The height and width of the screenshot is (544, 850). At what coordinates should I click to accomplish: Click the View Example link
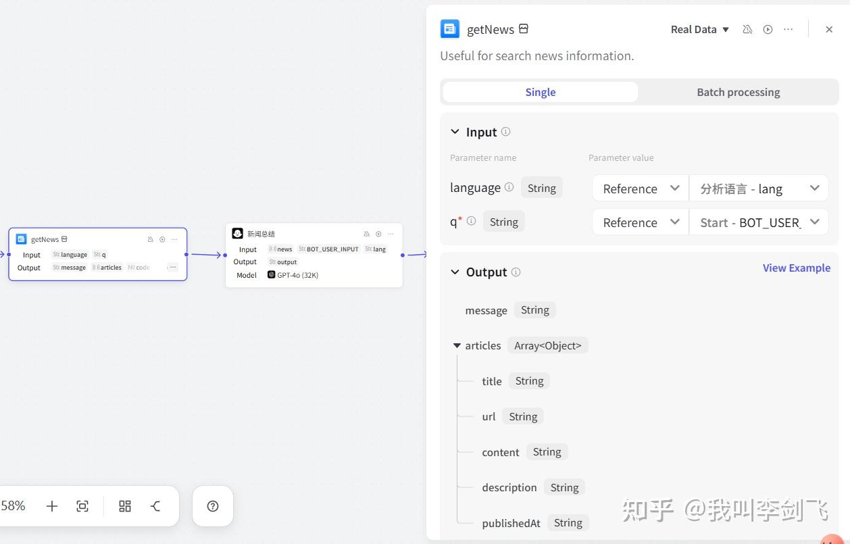pyautogui.click(x=796, y=268)
